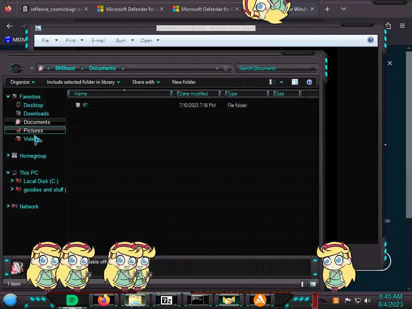The image size is (412, 309).
Task: Click New folder button
Action: coord(184,82)
